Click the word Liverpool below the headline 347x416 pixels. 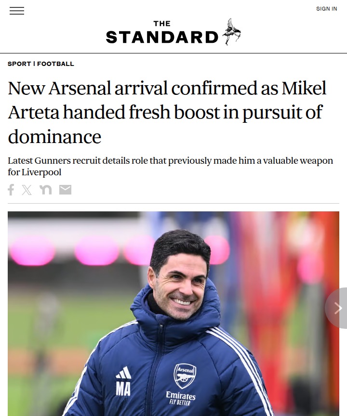click(35, 172)
